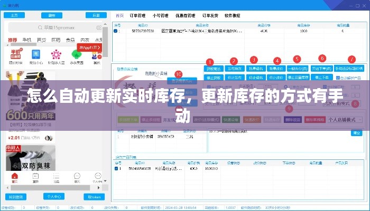Toggle the checkbox in the bottom product list
Viewport: 370px width, 211px height.
(x=117, y=169)
